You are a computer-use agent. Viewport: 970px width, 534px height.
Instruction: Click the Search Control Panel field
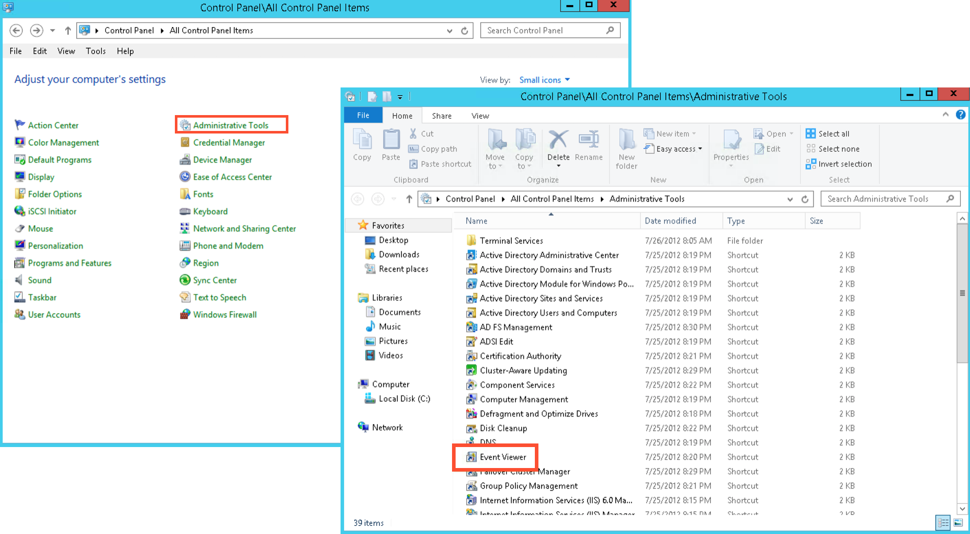pyautogui.click(x=550, y=31)
